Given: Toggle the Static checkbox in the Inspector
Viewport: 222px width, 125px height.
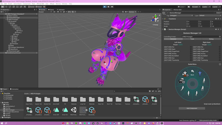Looking at the screenshot, I should pos(215,13).
